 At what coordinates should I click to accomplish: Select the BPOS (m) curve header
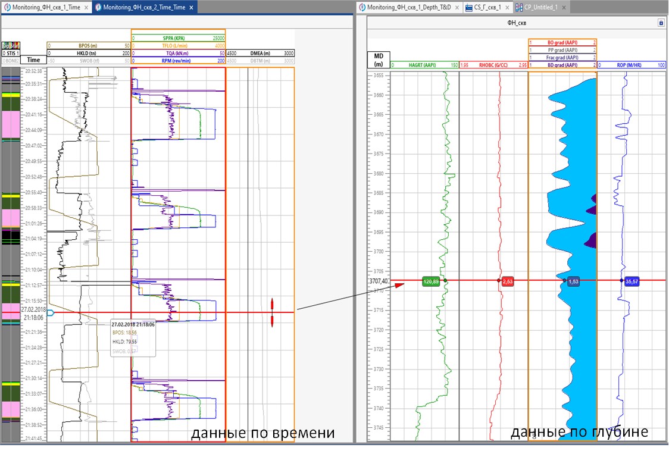89,46
